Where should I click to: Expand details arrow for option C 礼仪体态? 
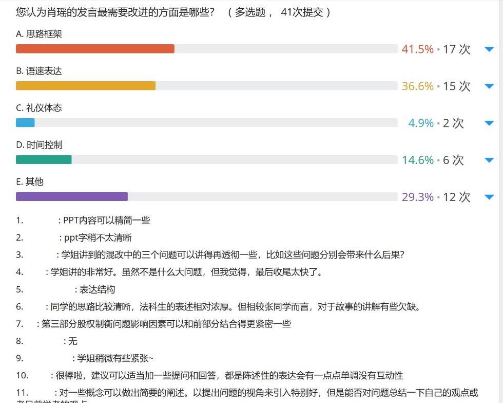pyautogui.click(x=489, y=123)
